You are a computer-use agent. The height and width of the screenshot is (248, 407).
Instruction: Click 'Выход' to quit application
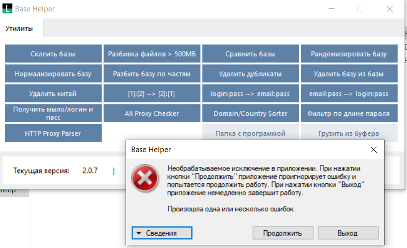pyautogui.click(x=347, y=233)
